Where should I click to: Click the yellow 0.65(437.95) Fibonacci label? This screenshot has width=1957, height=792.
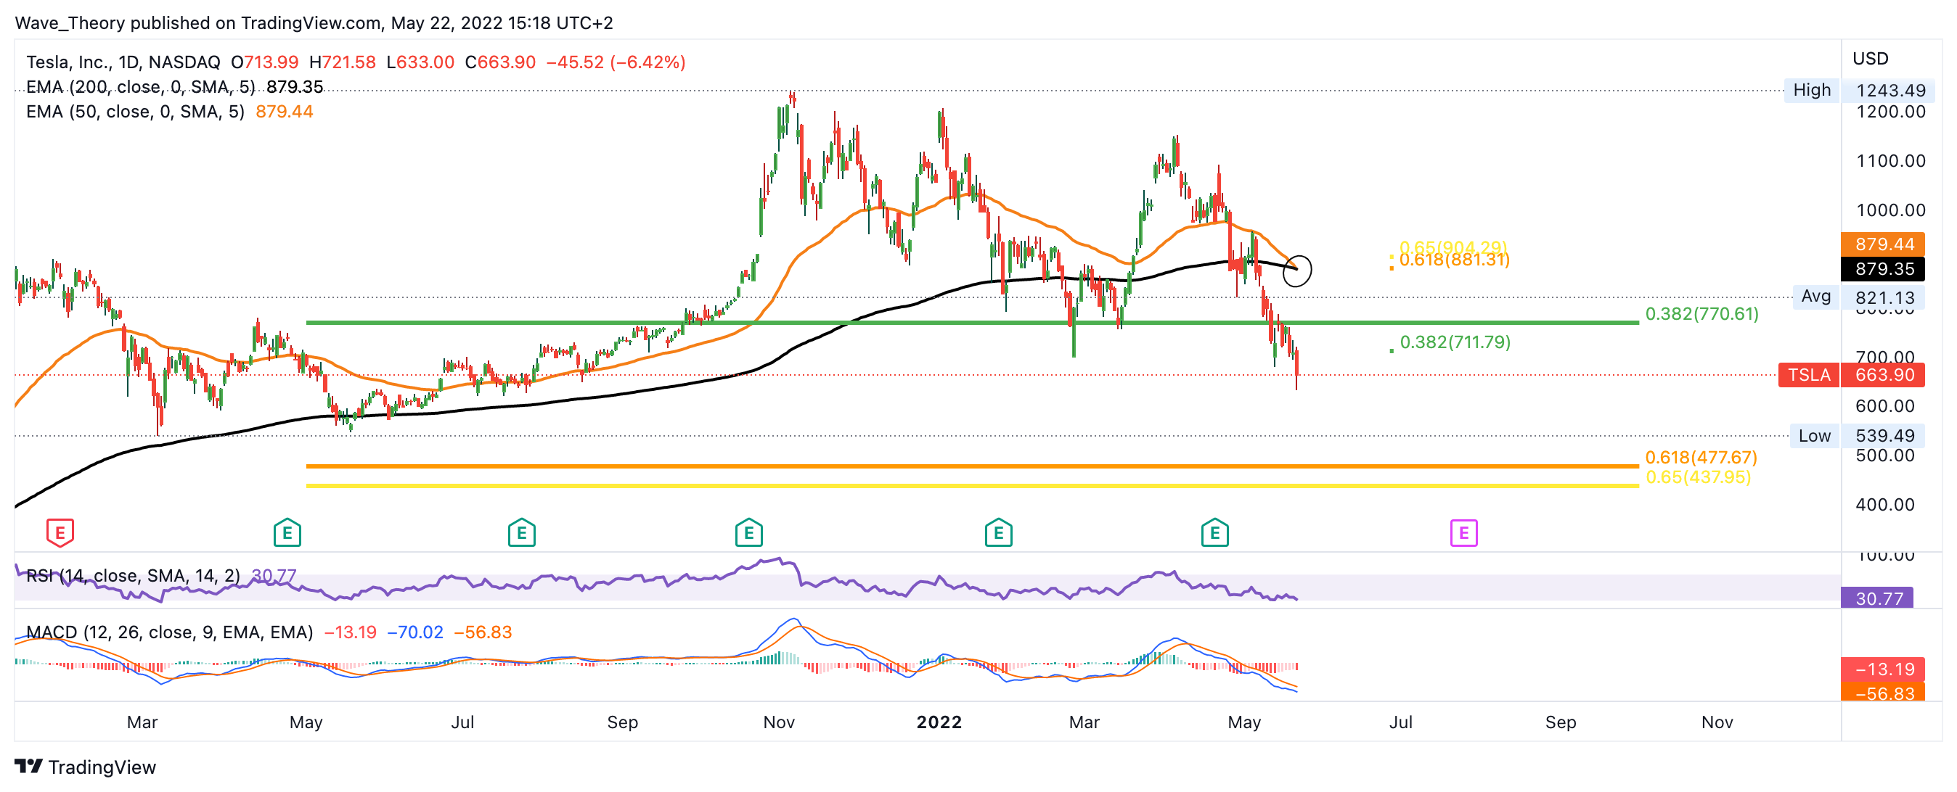click(x=1697, y=477)
